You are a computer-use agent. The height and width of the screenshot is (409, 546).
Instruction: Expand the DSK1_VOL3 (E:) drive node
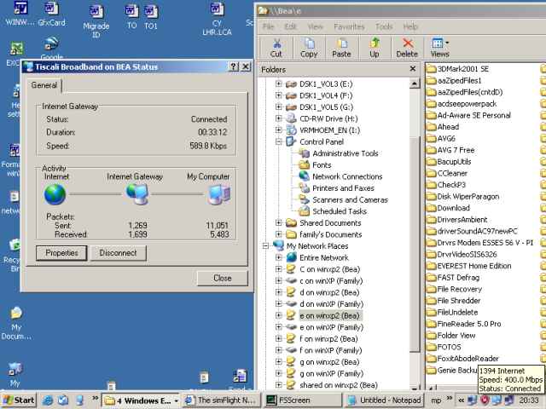click(278, 84)
